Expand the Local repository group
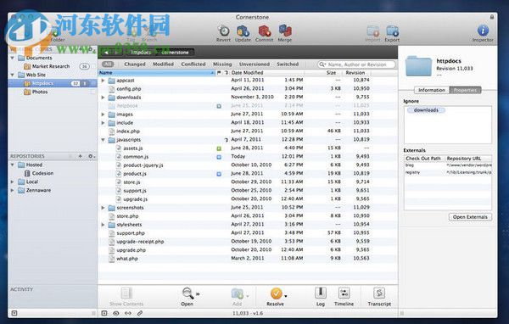Screen dimensions: 509x324 [13, 182]
